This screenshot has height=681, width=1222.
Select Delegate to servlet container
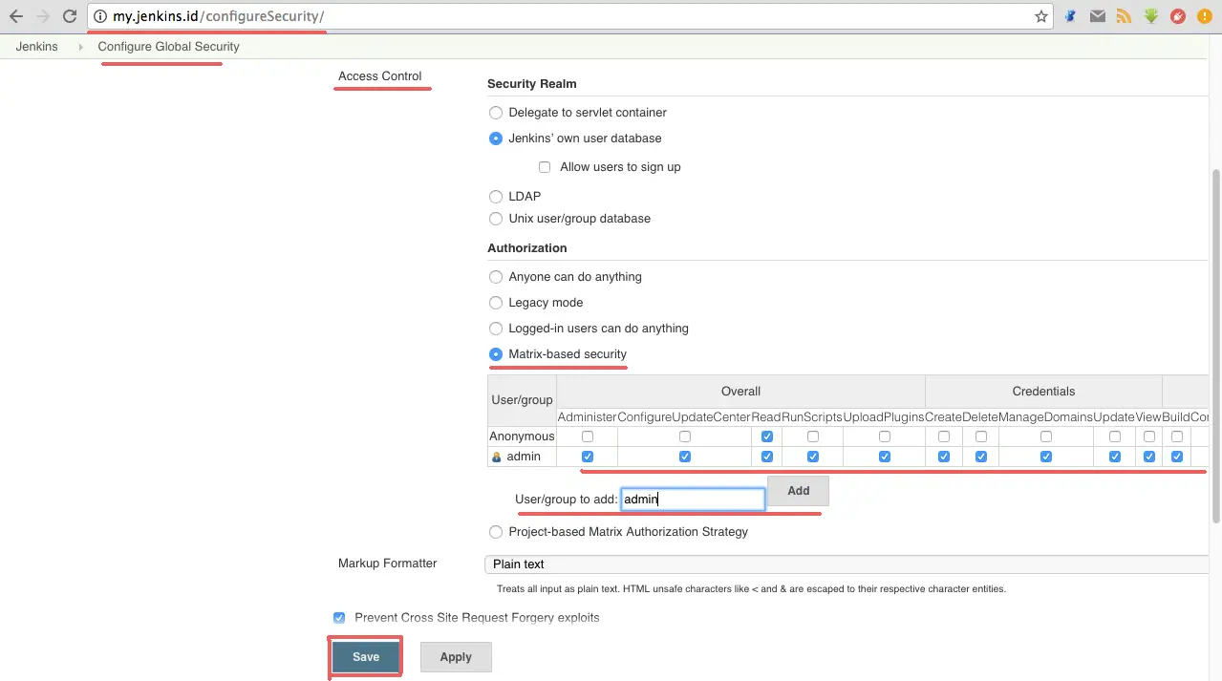tap(496, 113)
